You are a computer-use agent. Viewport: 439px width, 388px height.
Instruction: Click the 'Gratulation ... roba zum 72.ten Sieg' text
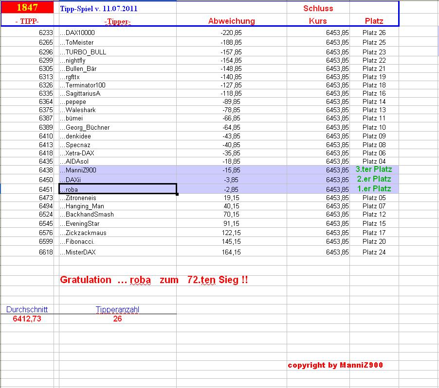point(154,280)
